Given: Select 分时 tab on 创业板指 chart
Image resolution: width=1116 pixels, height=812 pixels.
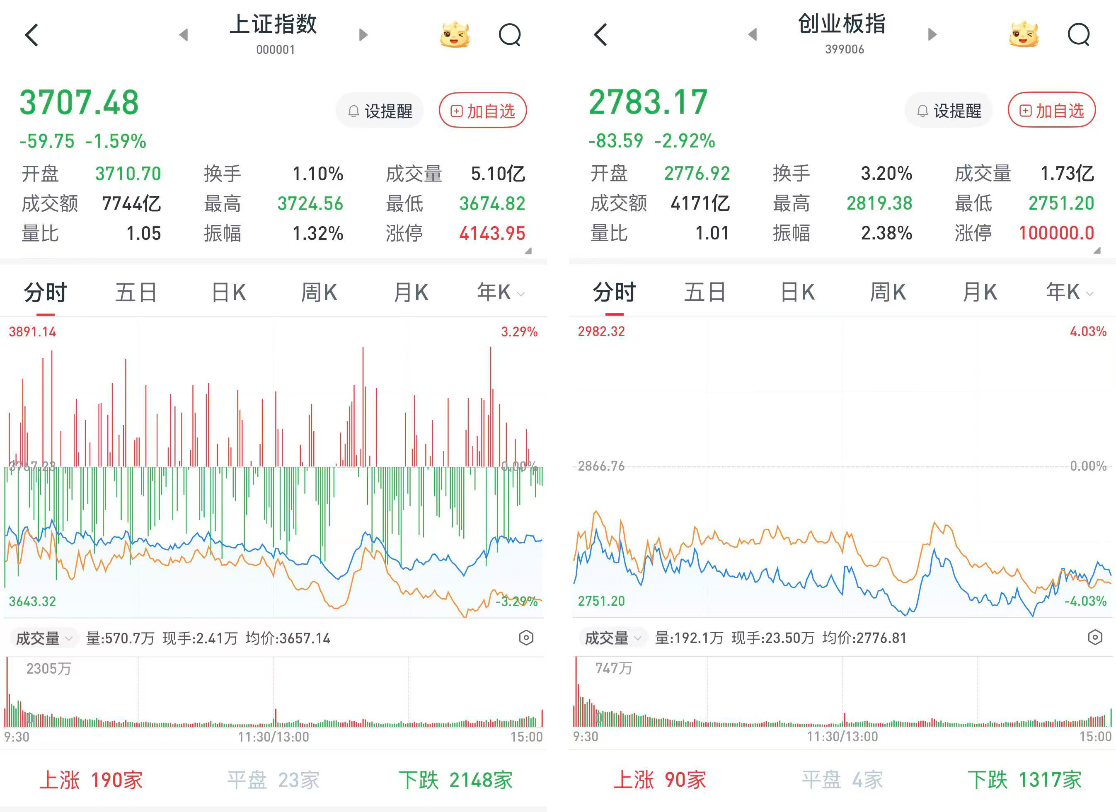Looking at the screenshot, I should pyautogui.click(x=614, y=292).
